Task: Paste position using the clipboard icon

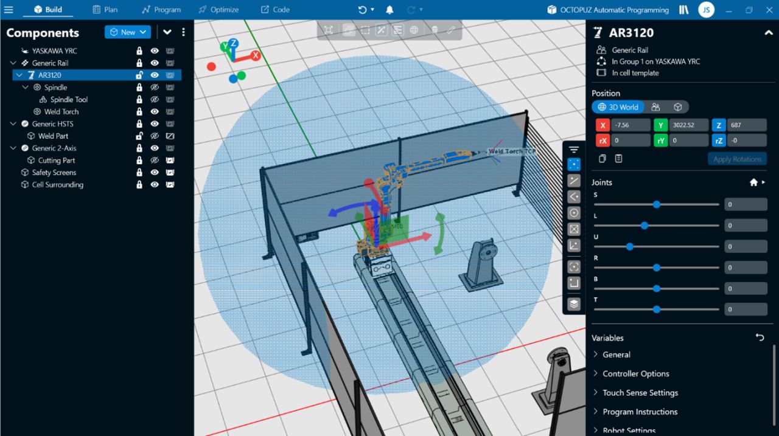Action: click(x=618, y=159)
